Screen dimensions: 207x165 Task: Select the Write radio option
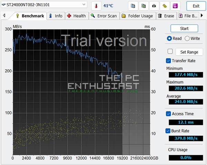point(192,38)
